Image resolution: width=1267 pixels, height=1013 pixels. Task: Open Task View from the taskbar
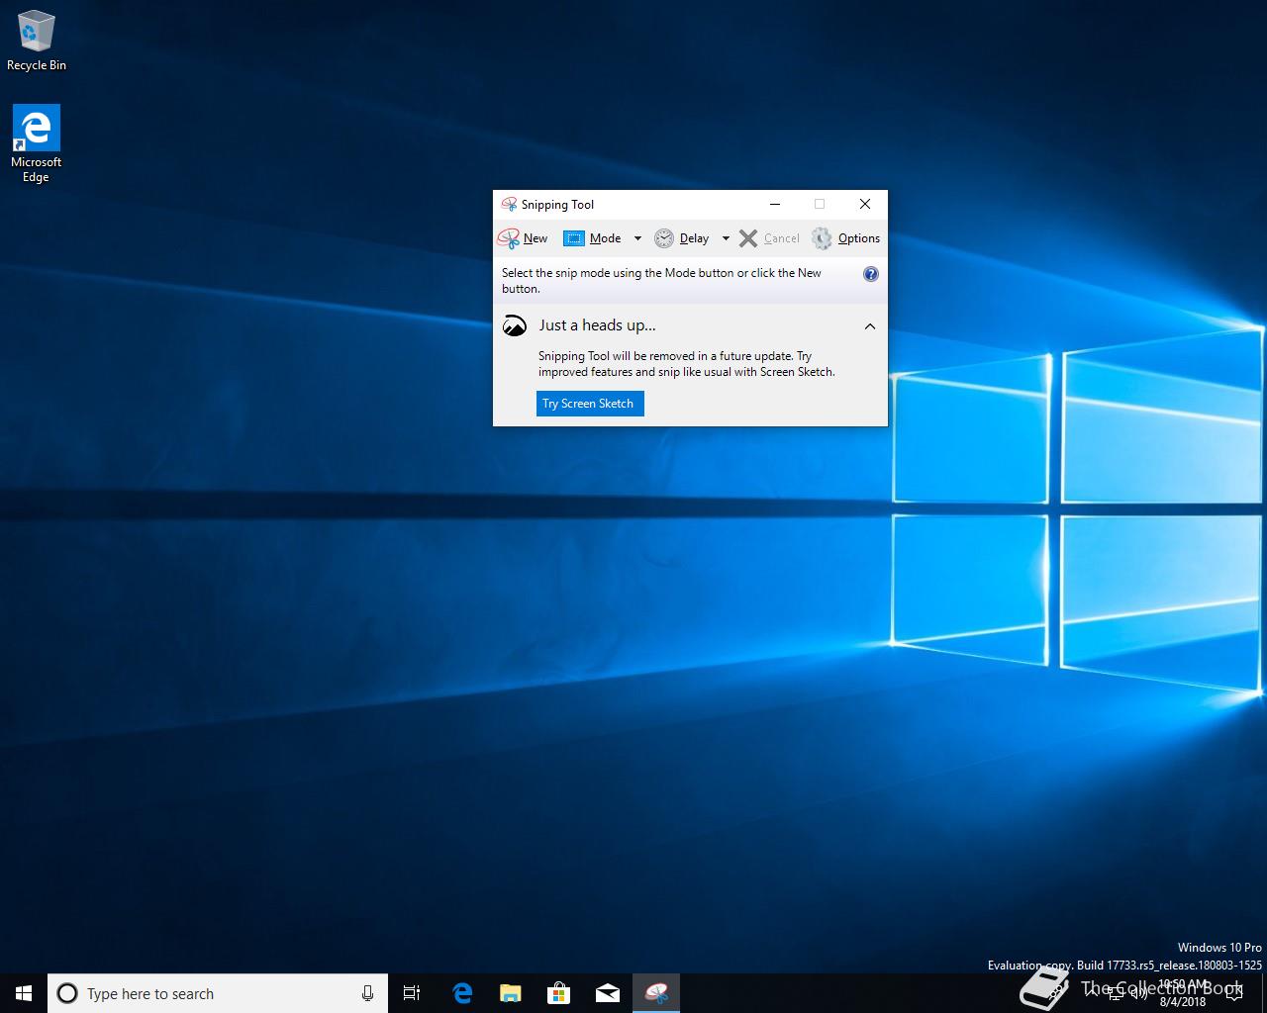[x=412, y=993]
